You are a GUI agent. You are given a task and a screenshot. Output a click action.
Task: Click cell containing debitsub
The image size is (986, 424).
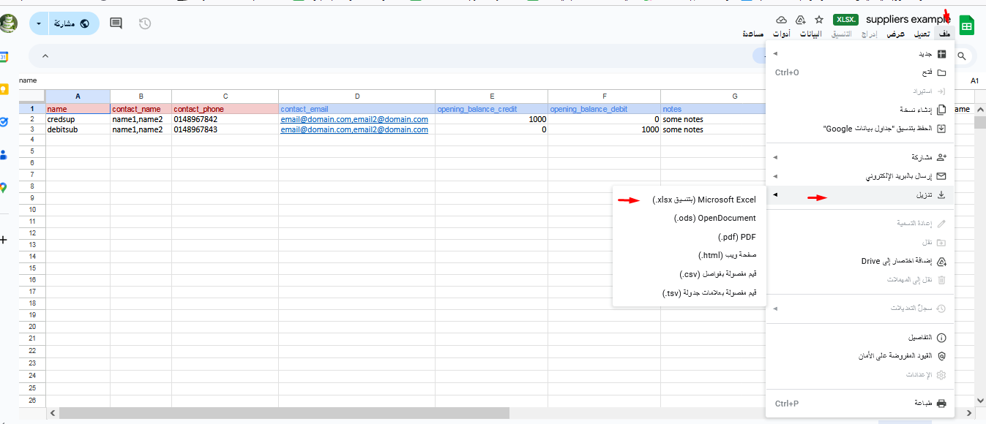tap(78, 129)
